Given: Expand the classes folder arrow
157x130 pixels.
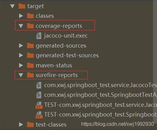Looking at the screenshot, I should pos(21,16).
